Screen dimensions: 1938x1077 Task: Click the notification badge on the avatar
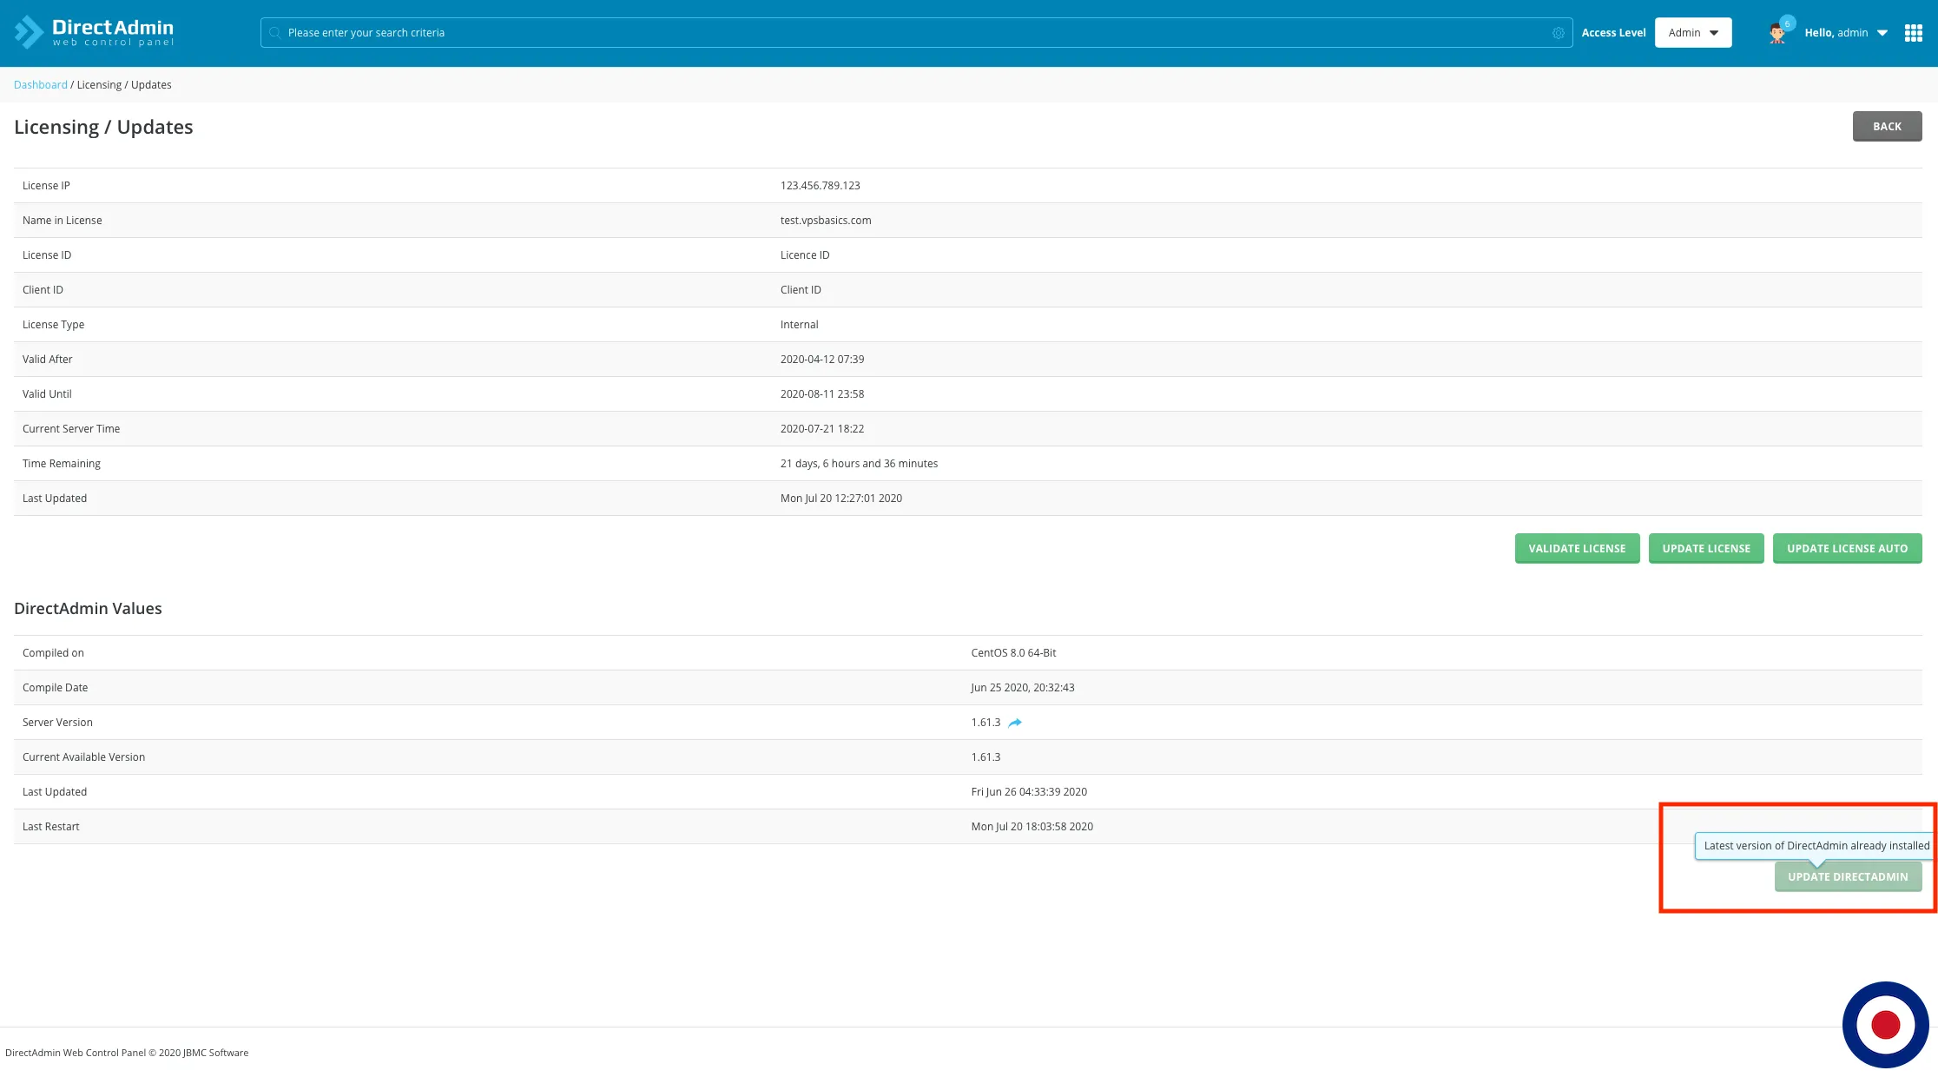click(x=1787, y=23)
